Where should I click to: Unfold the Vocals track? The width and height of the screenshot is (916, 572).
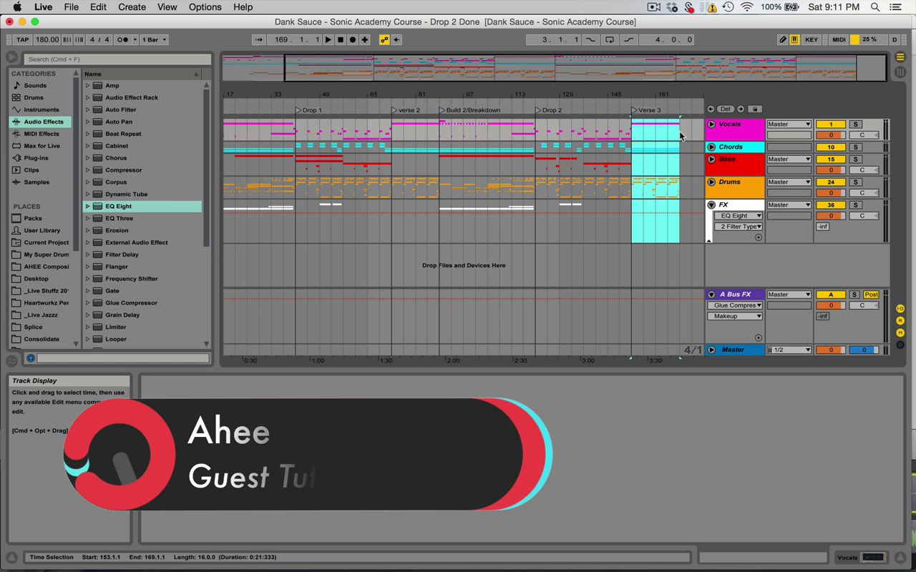[x=711, y=124]
